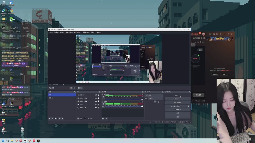Open the OBS Studio desktop shortcut
The image size is (255, 143).
click(4, 113)
